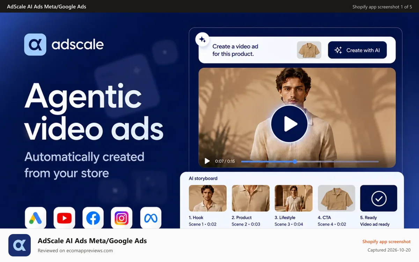This screenshot has width=419, height=262.
Task: Open the YouTube icon
Action: [x=64, y=218]
